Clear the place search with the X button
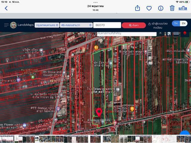 pos(161,33)
